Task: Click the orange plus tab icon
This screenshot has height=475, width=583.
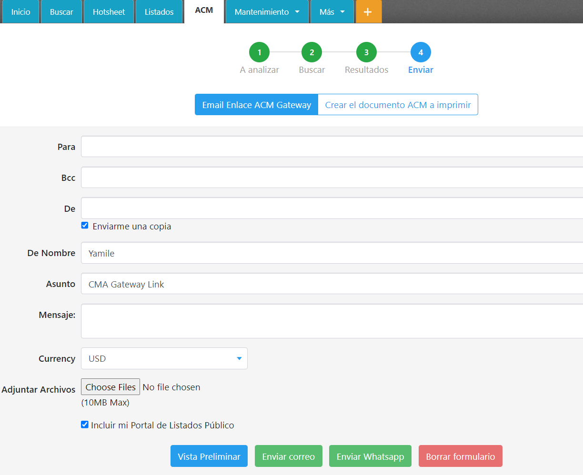Action: [369, 11]
